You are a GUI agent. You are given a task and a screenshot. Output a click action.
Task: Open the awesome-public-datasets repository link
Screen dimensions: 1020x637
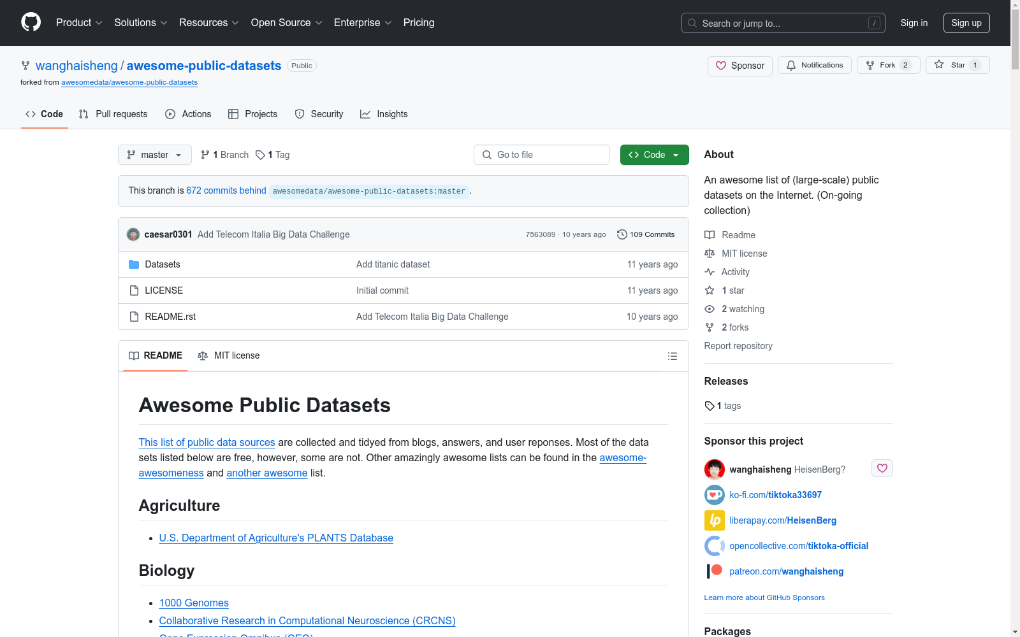point(204,66)
